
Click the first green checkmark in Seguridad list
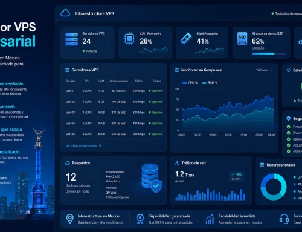289,127
